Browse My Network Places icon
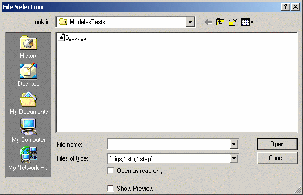This screenshot has height=195, width=303. (x=29, y=158)
